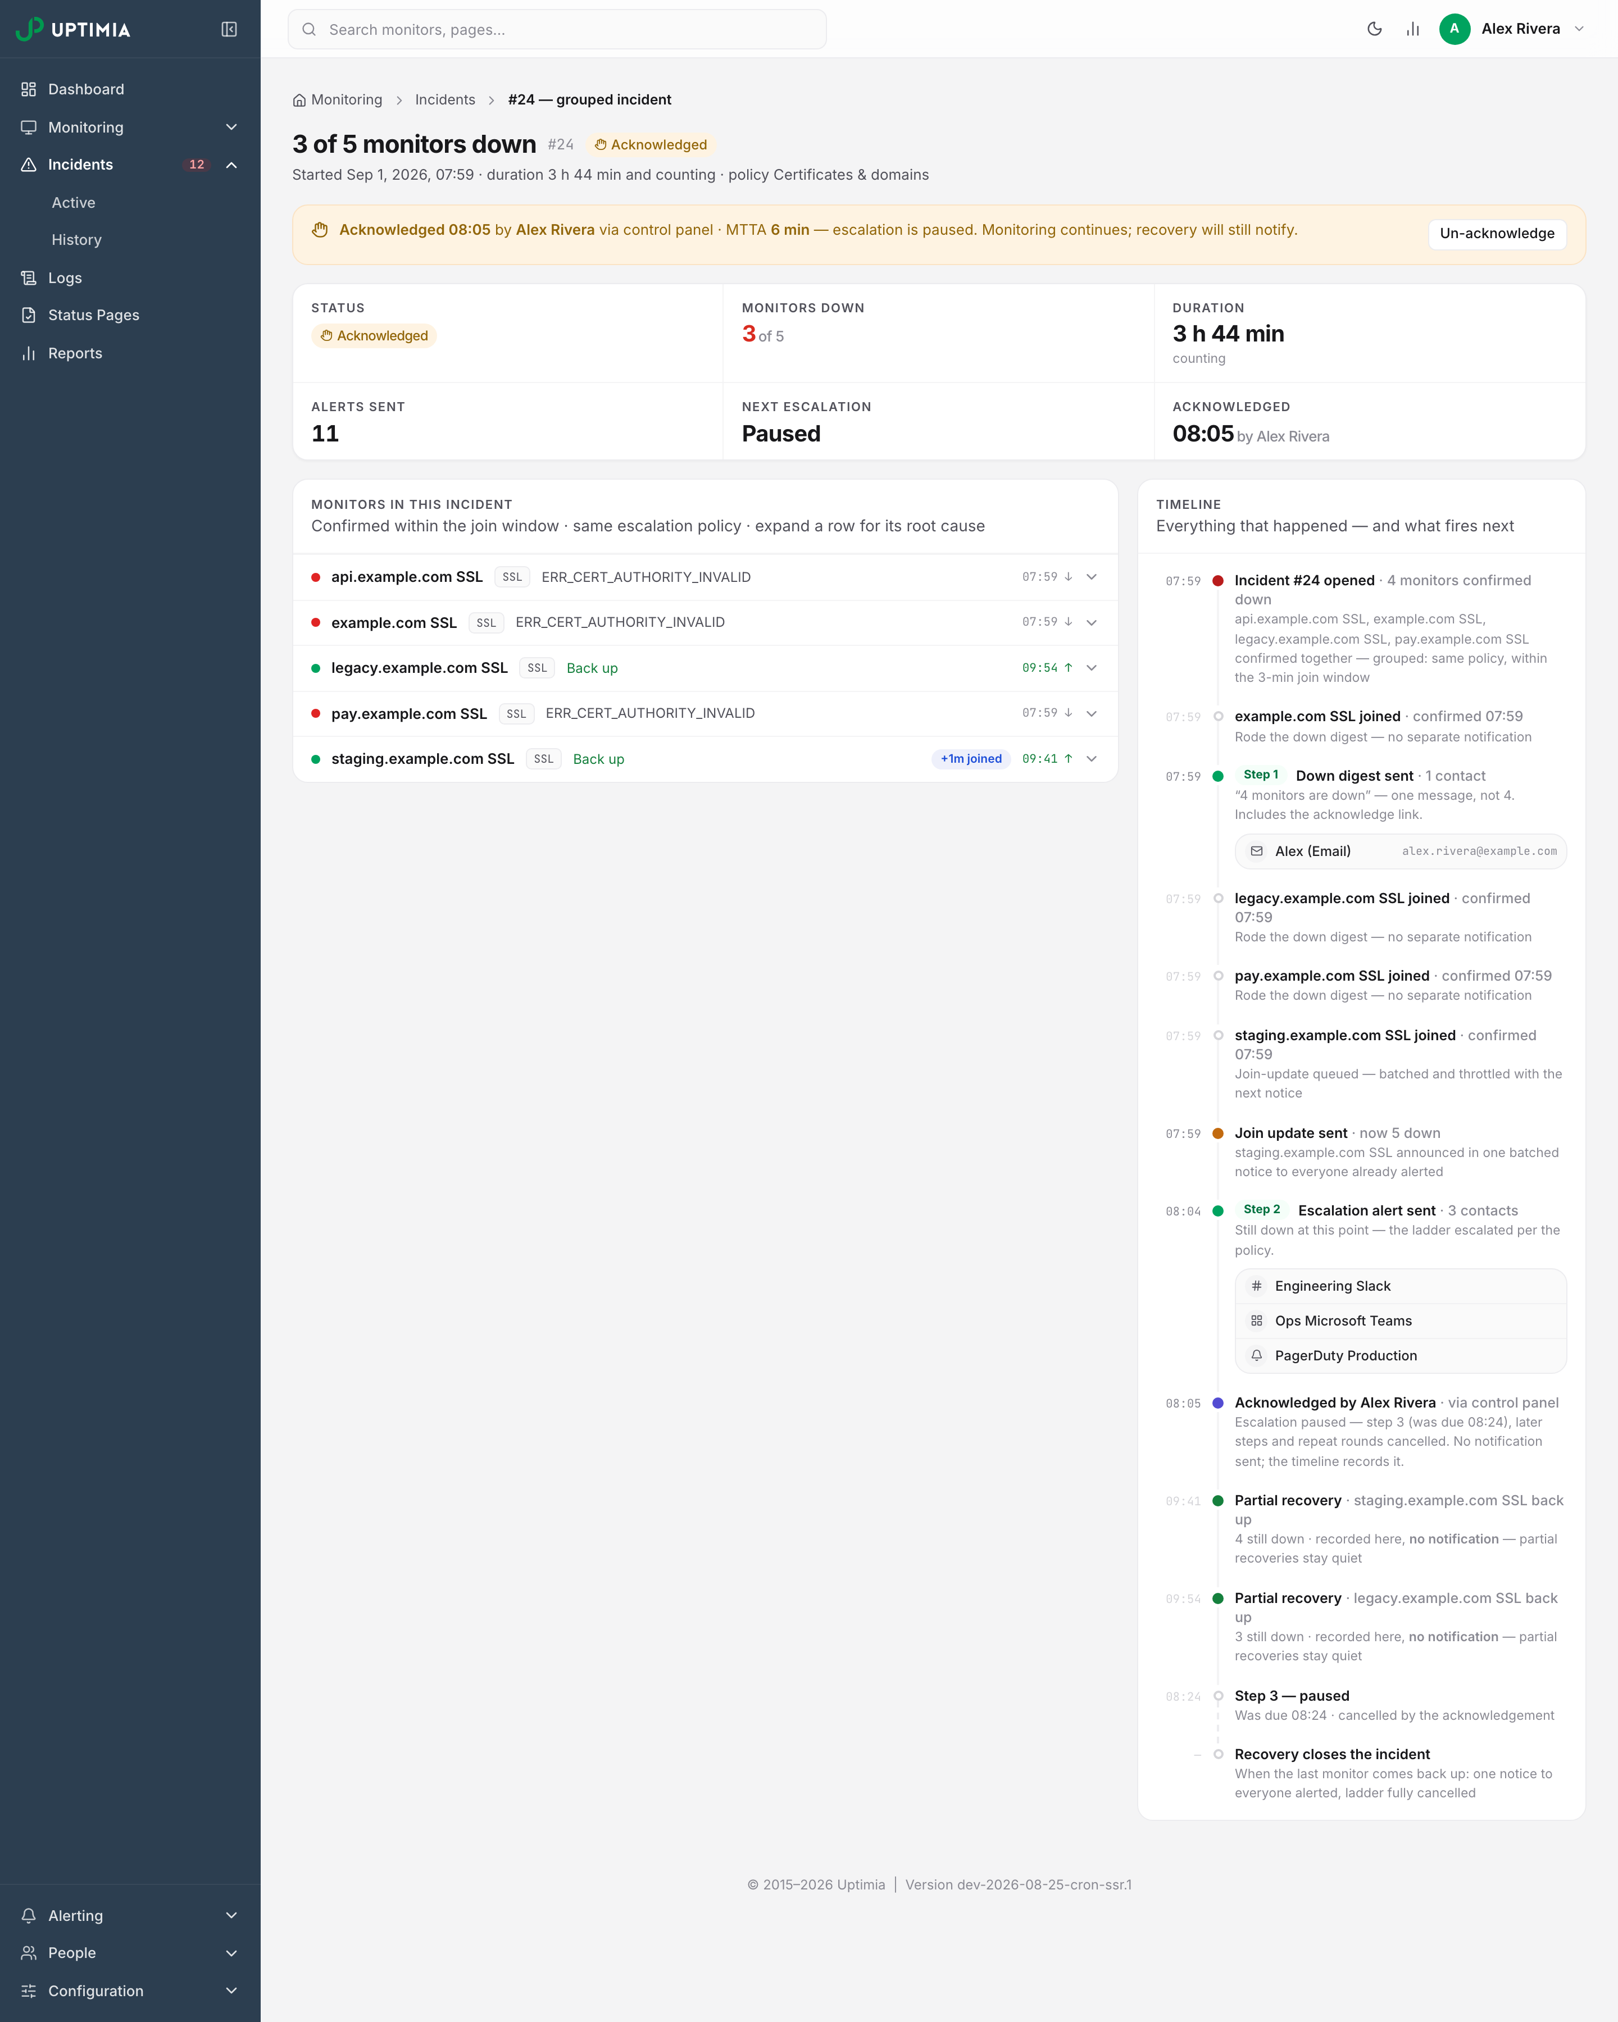Click the Logs icon in sidebar
Viewport: 1618px width, 2022px height.
(29, 277)
